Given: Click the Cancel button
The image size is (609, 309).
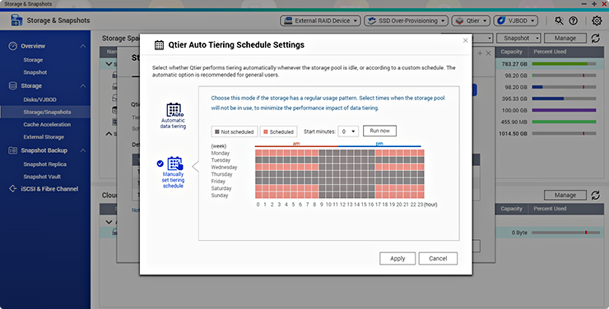Looking at the screenshot, I should pos(438,258).
